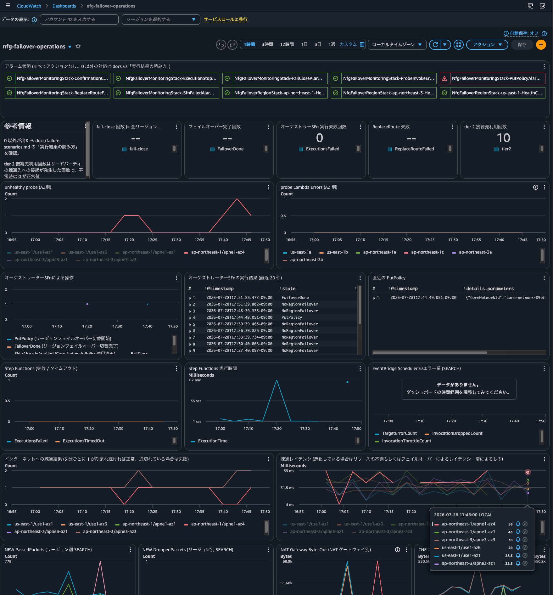Screen dimensions: 553x595
Task: Add a widget with plus button
Action: pos(541,45)
